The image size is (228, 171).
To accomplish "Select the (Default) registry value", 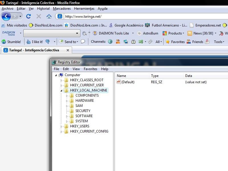I will coord(128,82).
